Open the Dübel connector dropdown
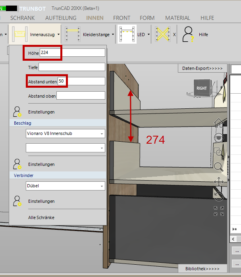 point(66,186)
